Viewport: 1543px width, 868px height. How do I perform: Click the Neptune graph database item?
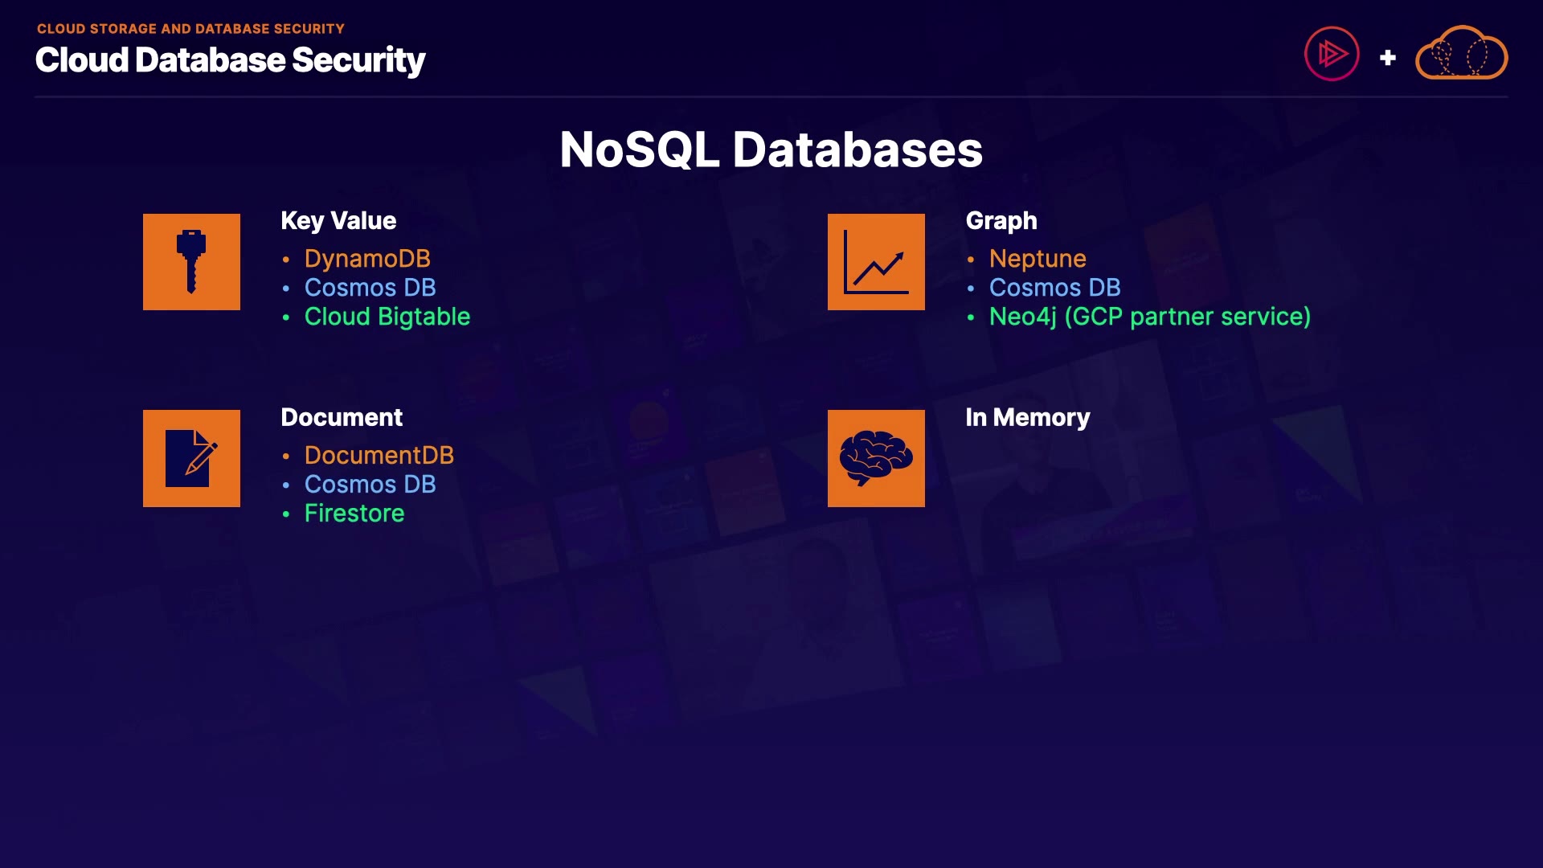1038,259
